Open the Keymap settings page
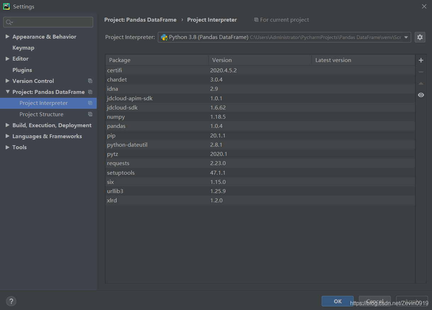Screen dimensions: 432x310 (23, 47)
